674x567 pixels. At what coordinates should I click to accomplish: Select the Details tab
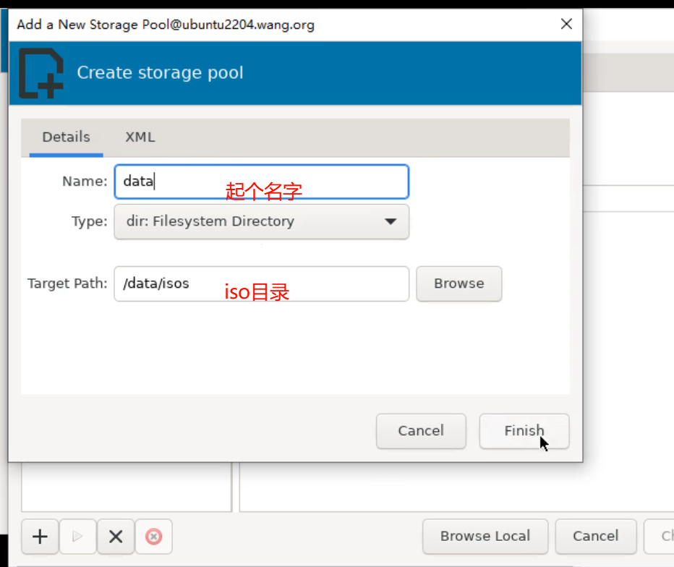coord(66,137)
